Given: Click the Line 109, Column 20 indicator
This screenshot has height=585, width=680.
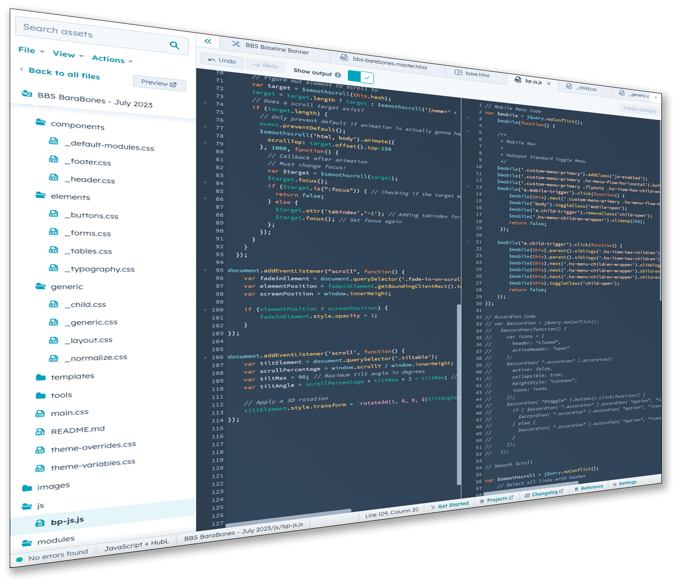Looking at the screenshot, I should coord(392,512).
